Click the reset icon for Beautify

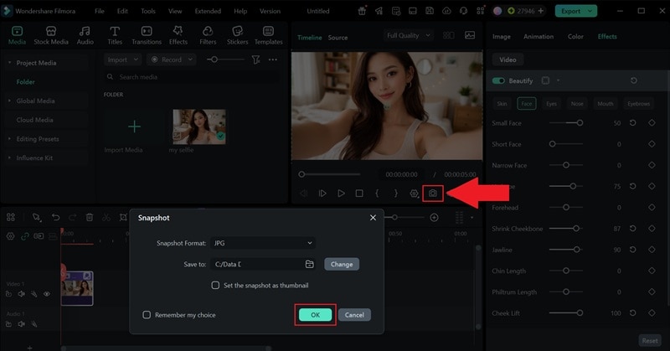[x=634, y=80]
